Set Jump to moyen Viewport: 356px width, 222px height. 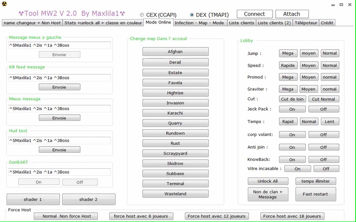click(x=309, y=53)
